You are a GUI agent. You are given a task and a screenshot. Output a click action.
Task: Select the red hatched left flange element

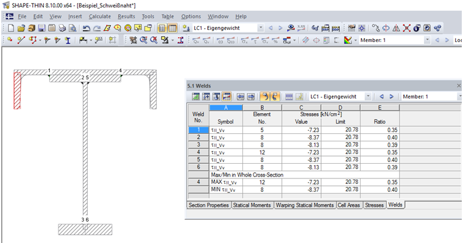pos(18,90)
